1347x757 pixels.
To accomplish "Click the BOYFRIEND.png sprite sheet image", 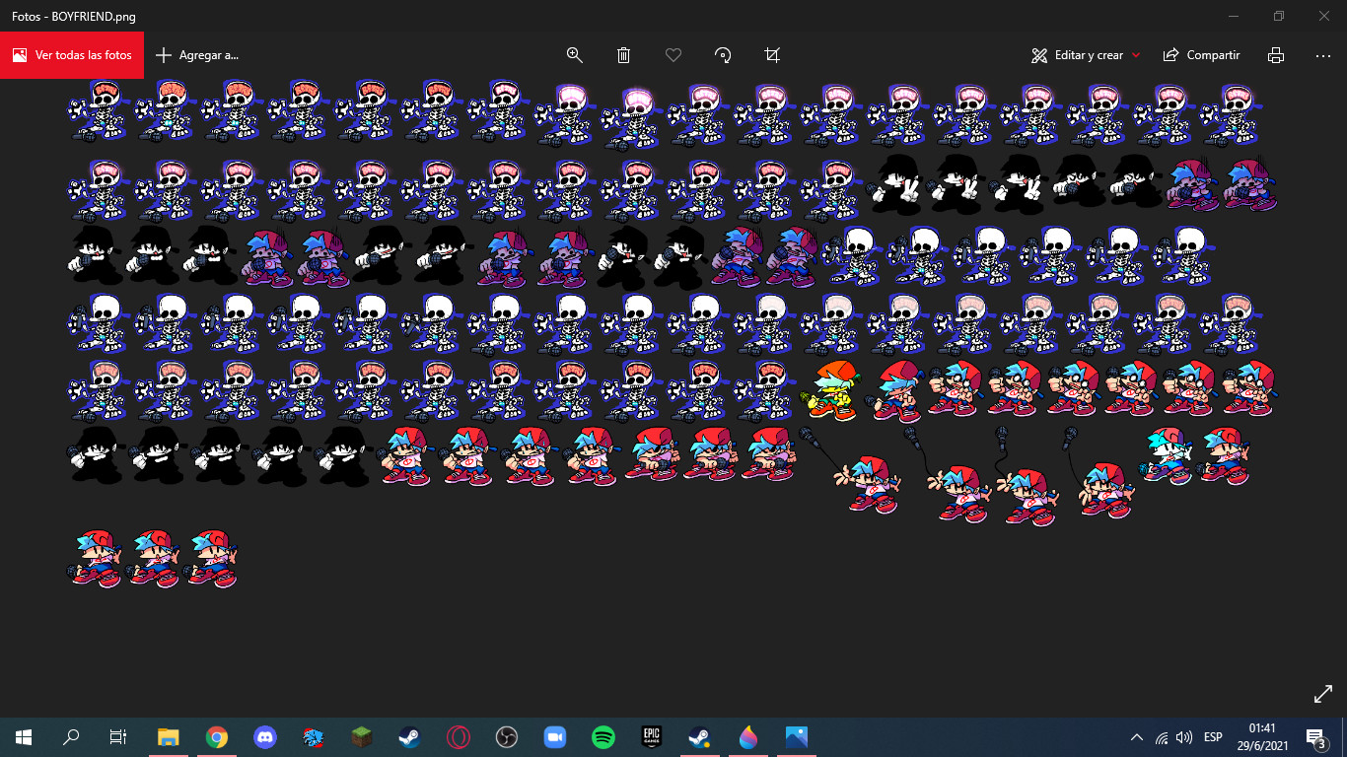I will pyautogui.click(x=671, y=335).
